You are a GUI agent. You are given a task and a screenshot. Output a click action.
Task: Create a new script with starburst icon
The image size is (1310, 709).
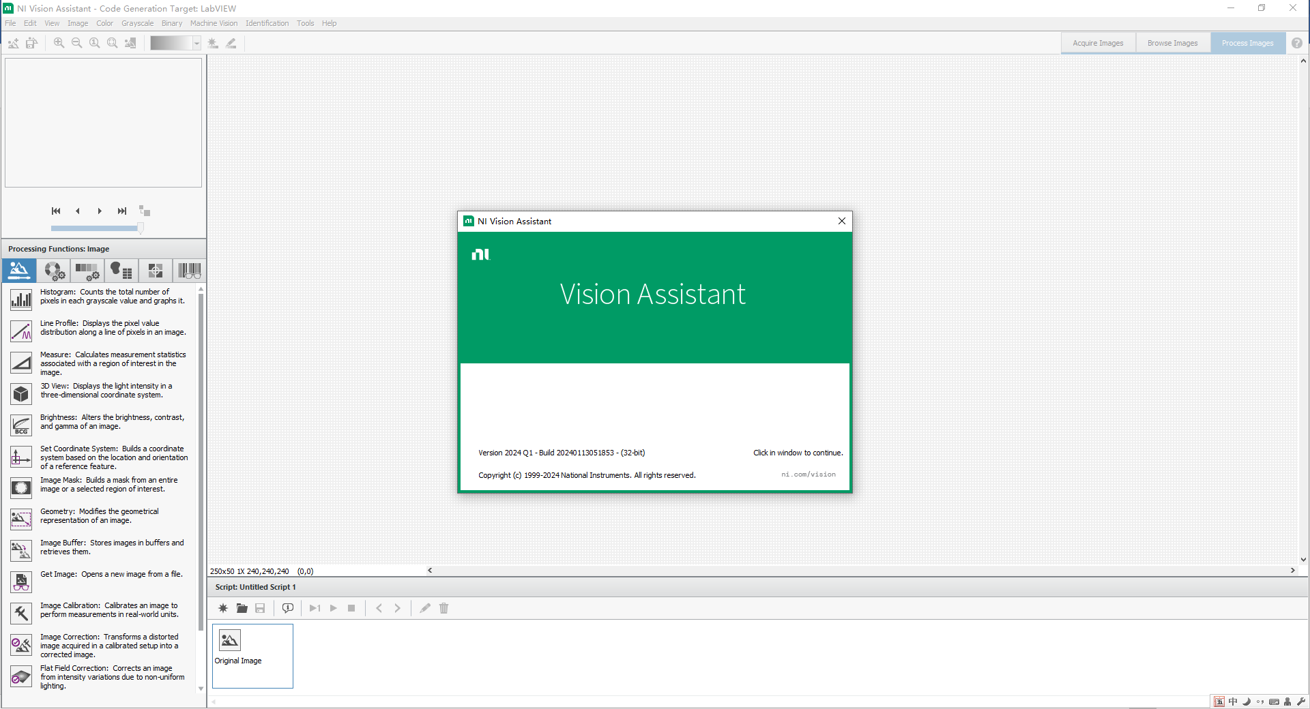(223, 608)
